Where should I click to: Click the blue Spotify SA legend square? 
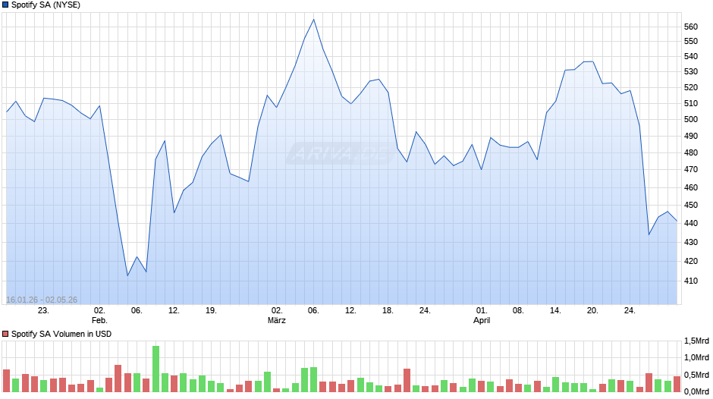[5, 5]
